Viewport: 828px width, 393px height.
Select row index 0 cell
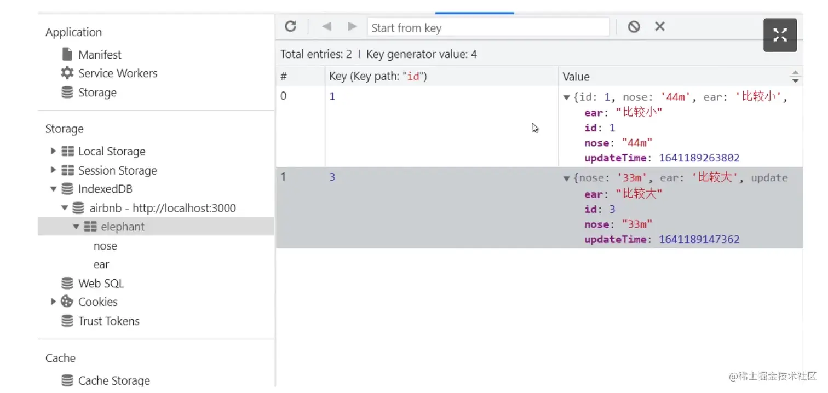click(300, 126)
